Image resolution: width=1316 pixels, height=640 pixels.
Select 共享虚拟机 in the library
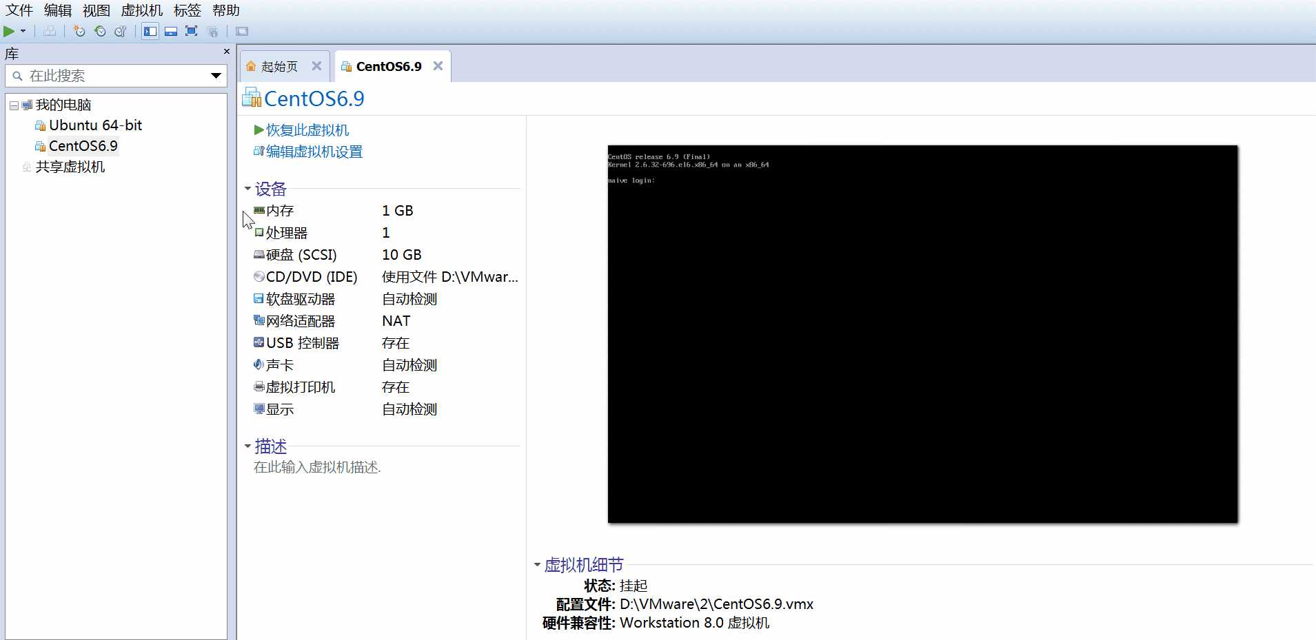[x=70, y=167]
